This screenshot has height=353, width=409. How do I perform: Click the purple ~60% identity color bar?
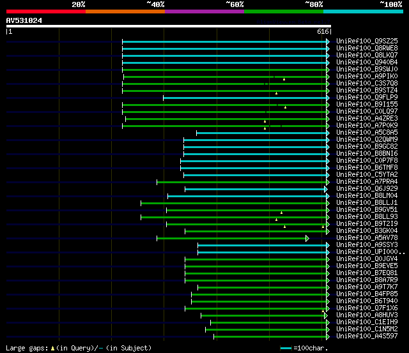coord(204,11)
